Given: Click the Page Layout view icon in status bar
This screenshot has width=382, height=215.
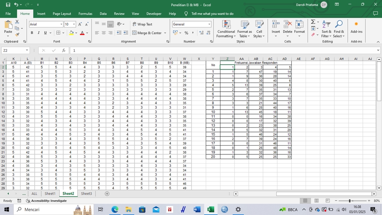Looking at the screenshot, I should coord(316,201).
